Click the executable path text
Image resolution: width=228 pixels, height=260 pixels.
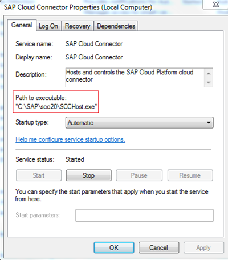pyautogui.click(x=56, y=107)
